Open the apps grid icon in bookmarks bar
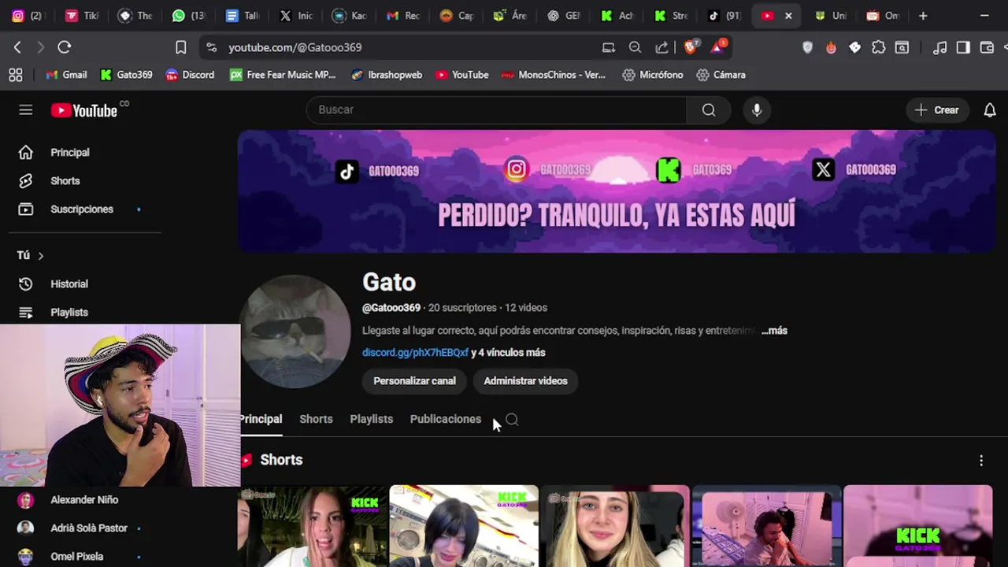1008x567 pixels. tap(16, 75)
